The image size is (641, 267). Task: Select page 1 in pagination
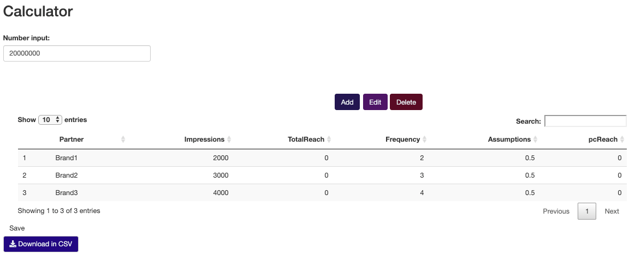(x=586, y=211)
